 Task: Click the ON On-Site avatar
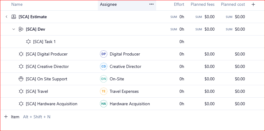104,79
